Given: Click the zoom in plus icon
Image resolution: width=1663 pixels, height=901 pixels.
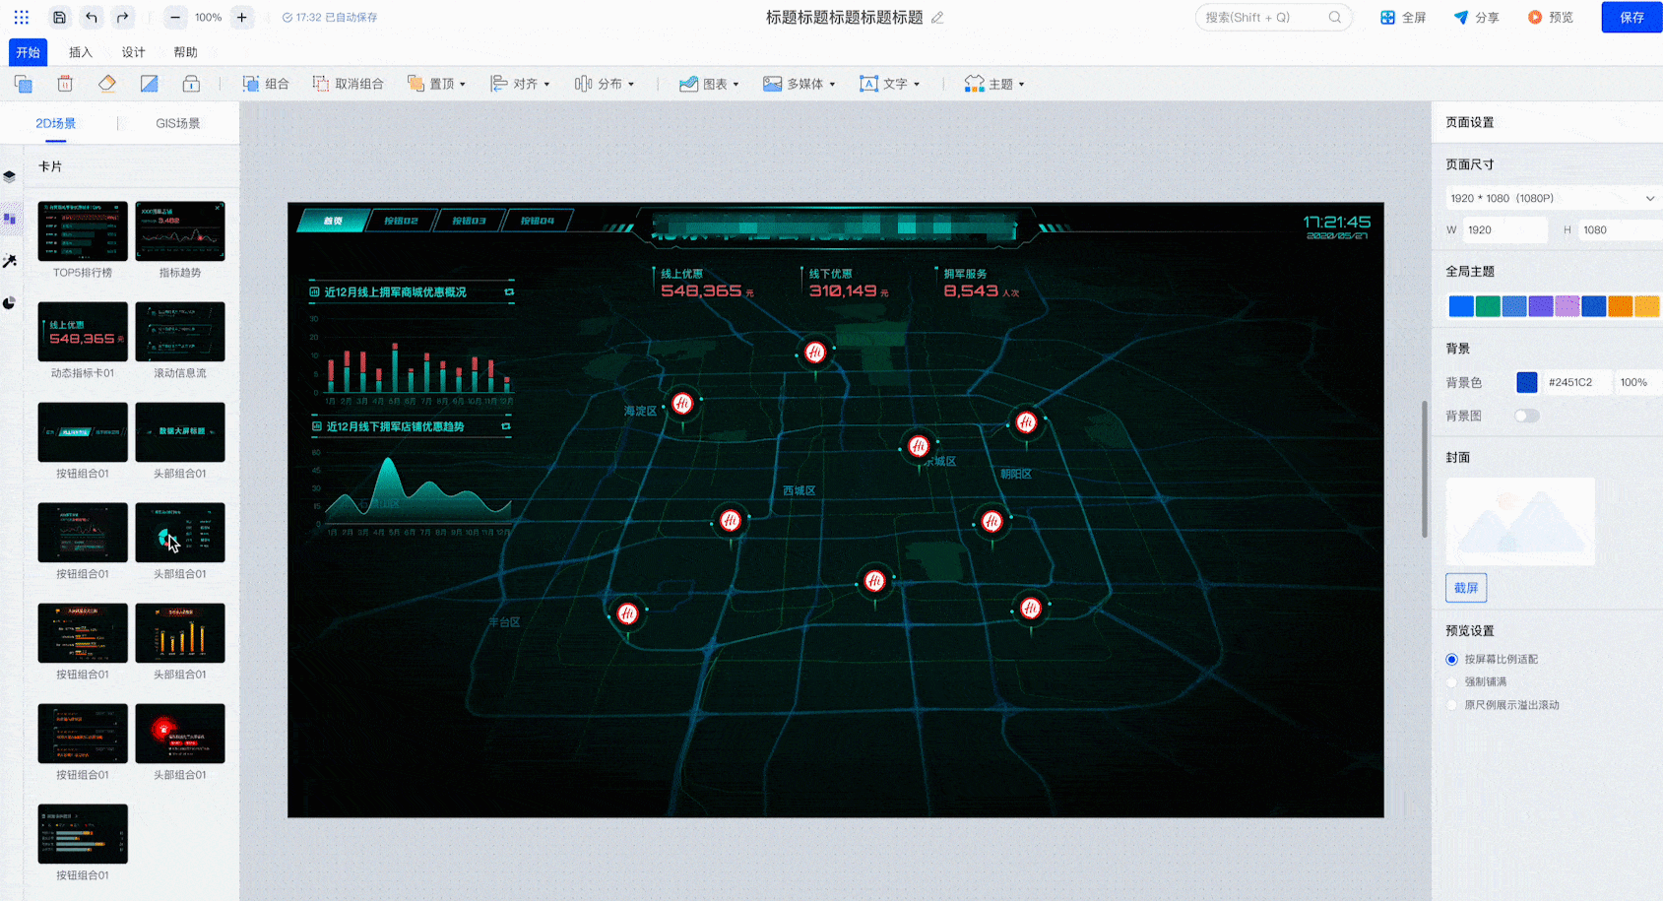Looking at the screenshot, I should 241,18.
